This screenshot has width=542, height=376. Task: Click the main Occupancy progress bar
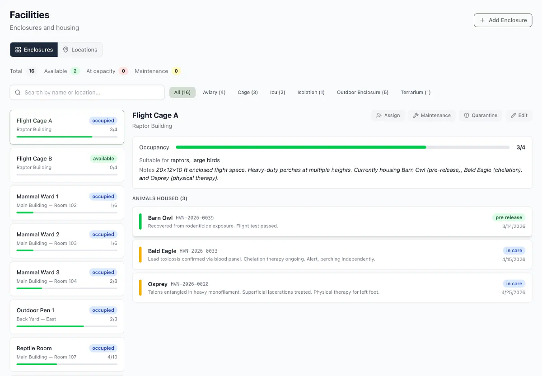[343, 147]
